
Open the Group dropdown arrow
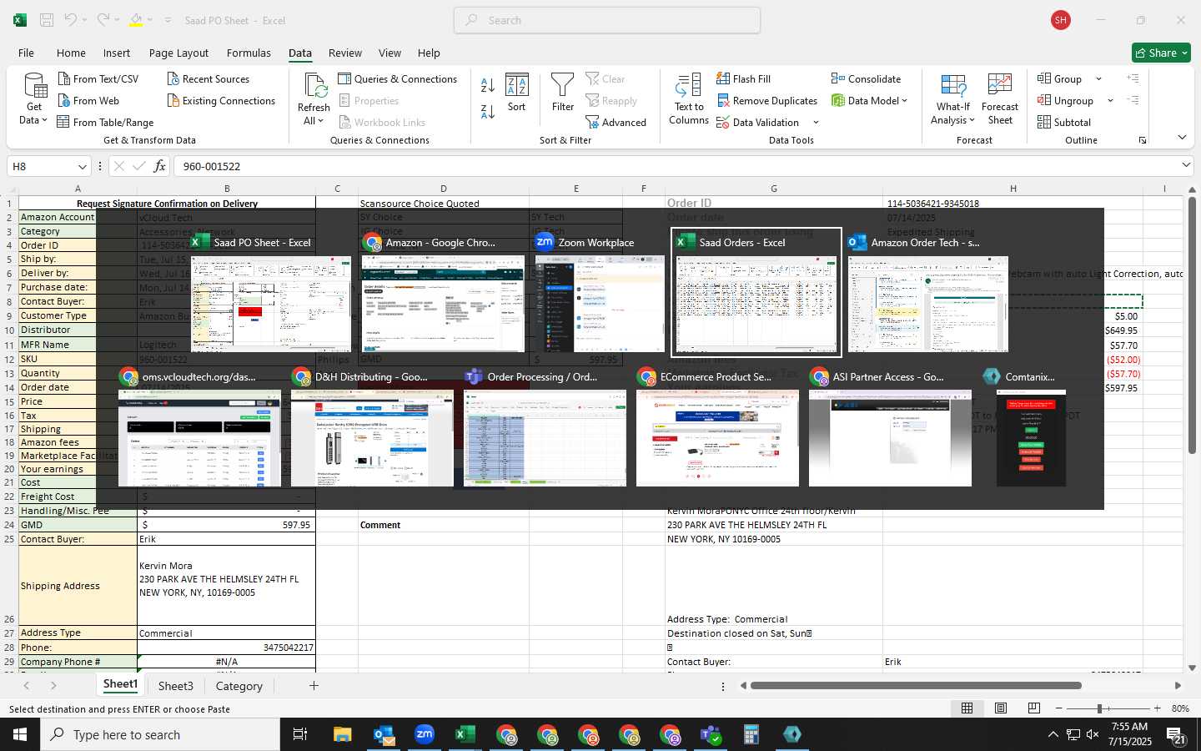click(x=1098, y=79)
